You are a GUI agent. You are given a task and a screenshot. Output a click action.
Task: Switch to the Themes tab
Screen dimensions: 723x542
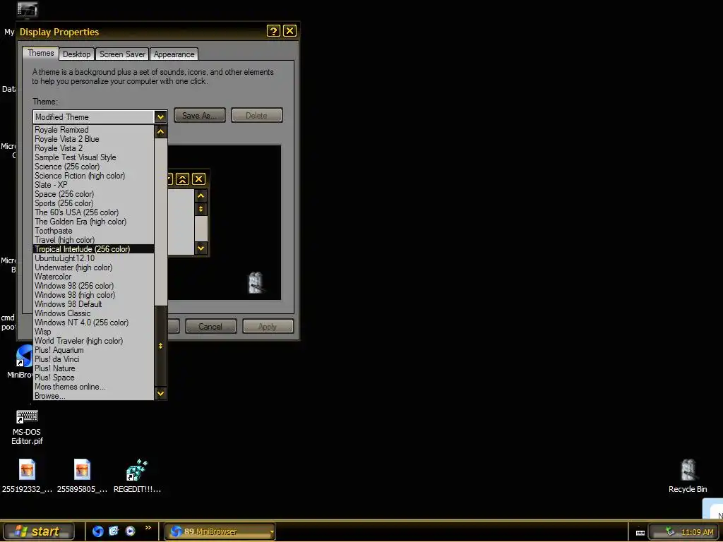40,53
